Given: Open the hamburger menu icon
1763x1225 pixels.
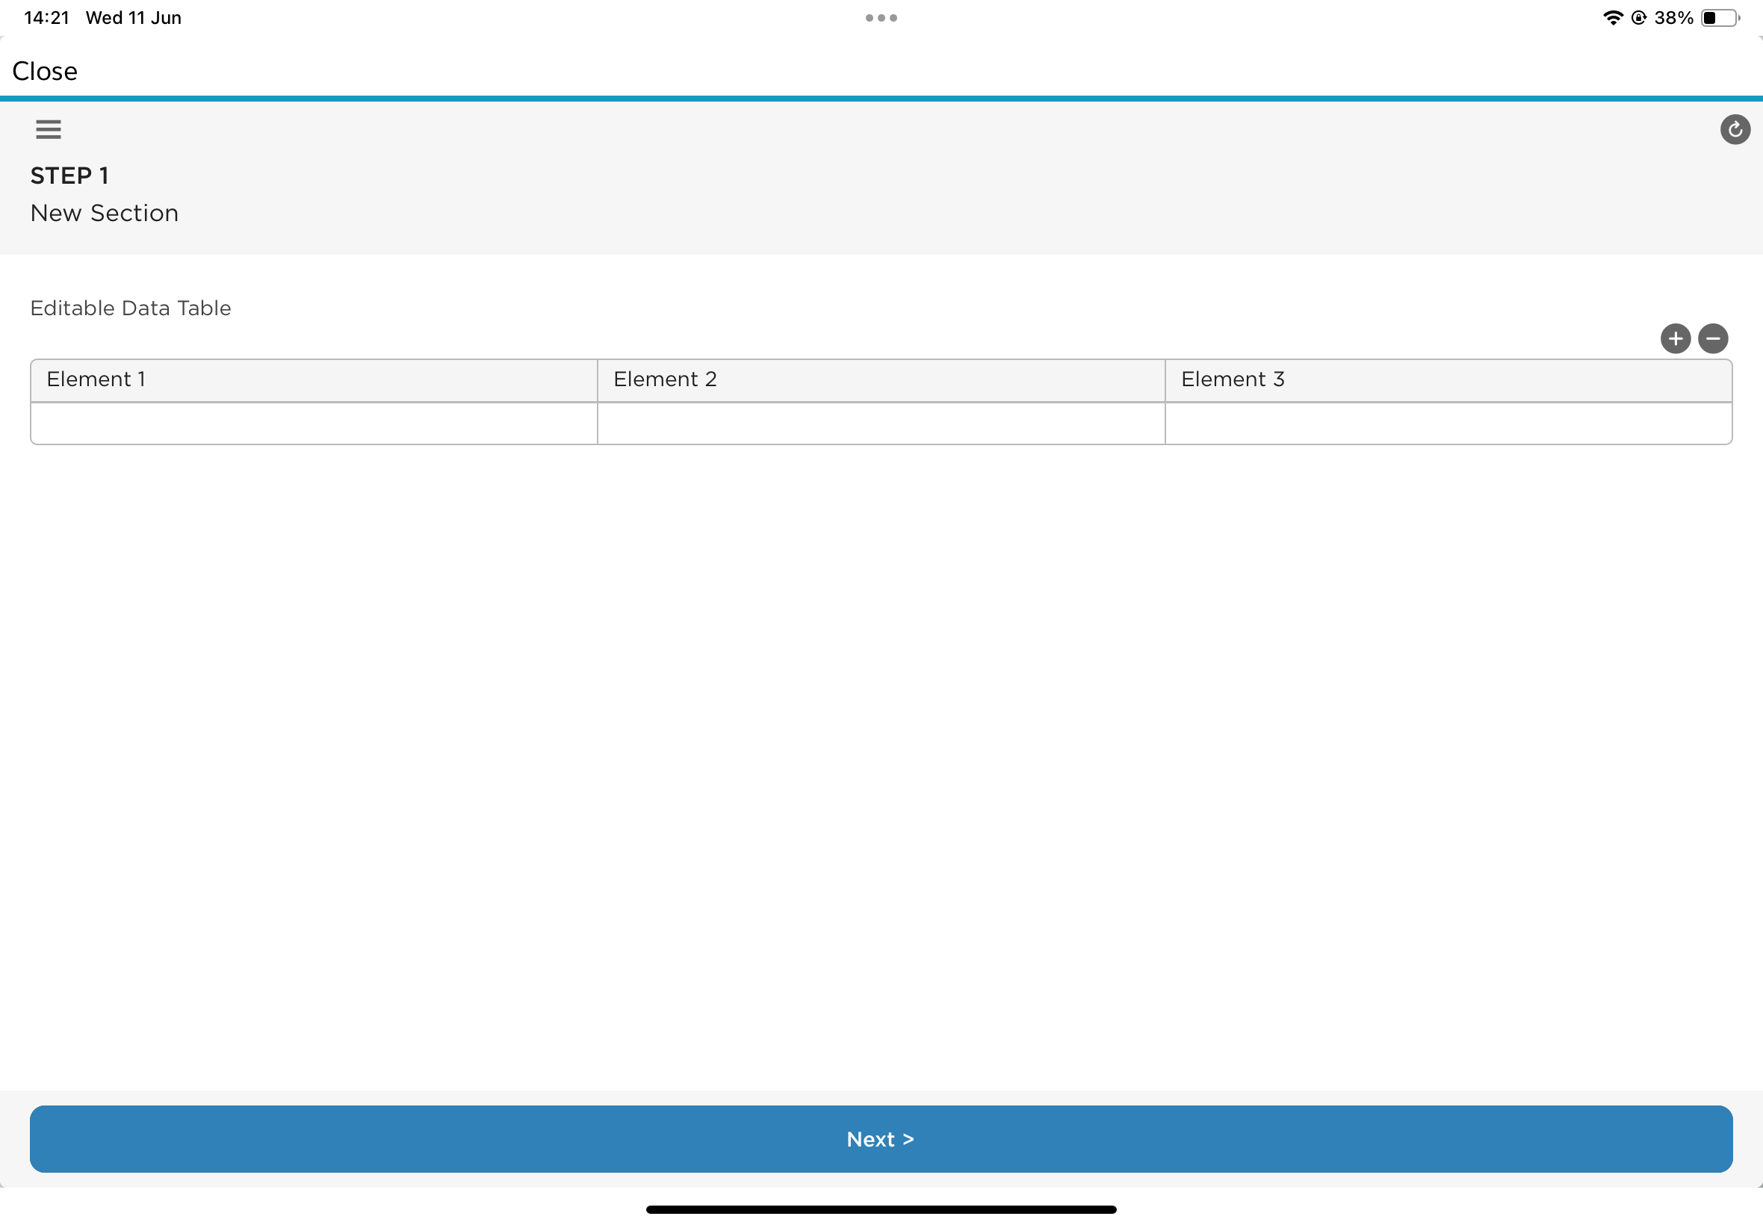Looking at the screenshot, I should 49,129.
